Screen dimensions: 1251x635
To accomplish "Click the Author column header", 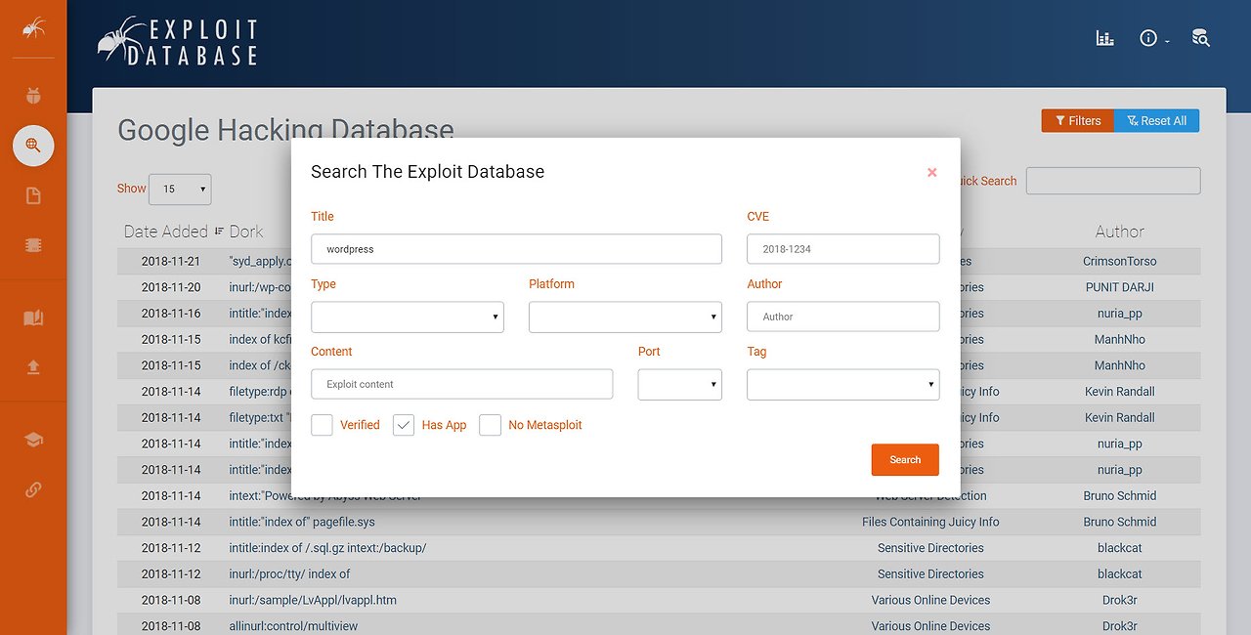I will coord(1120,232).
